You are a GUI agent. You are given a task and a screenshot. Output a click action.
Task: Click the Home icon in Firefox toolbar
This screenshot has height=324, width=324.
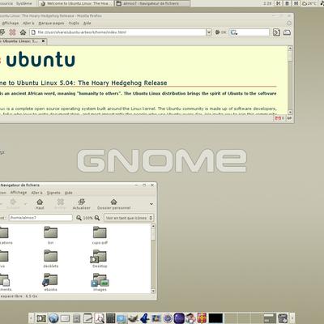tap(23, 32)
